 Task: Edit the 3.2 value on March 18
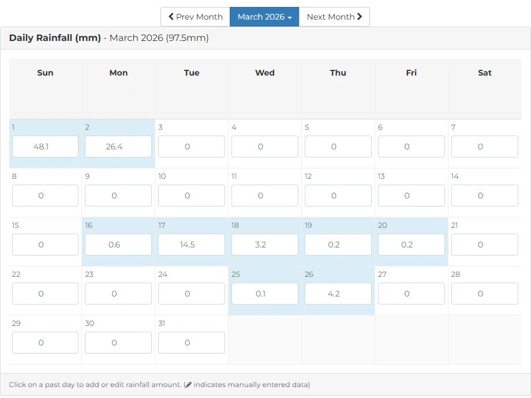click(x=265, y=245)
